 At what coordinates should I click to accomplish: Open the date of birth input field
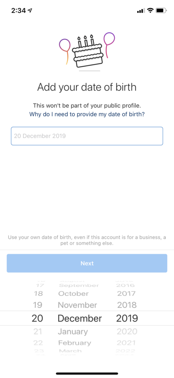(x=87, y=136)
